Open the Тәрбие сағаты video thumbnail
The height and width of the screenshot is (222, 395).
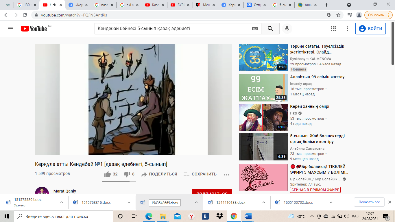263,57
